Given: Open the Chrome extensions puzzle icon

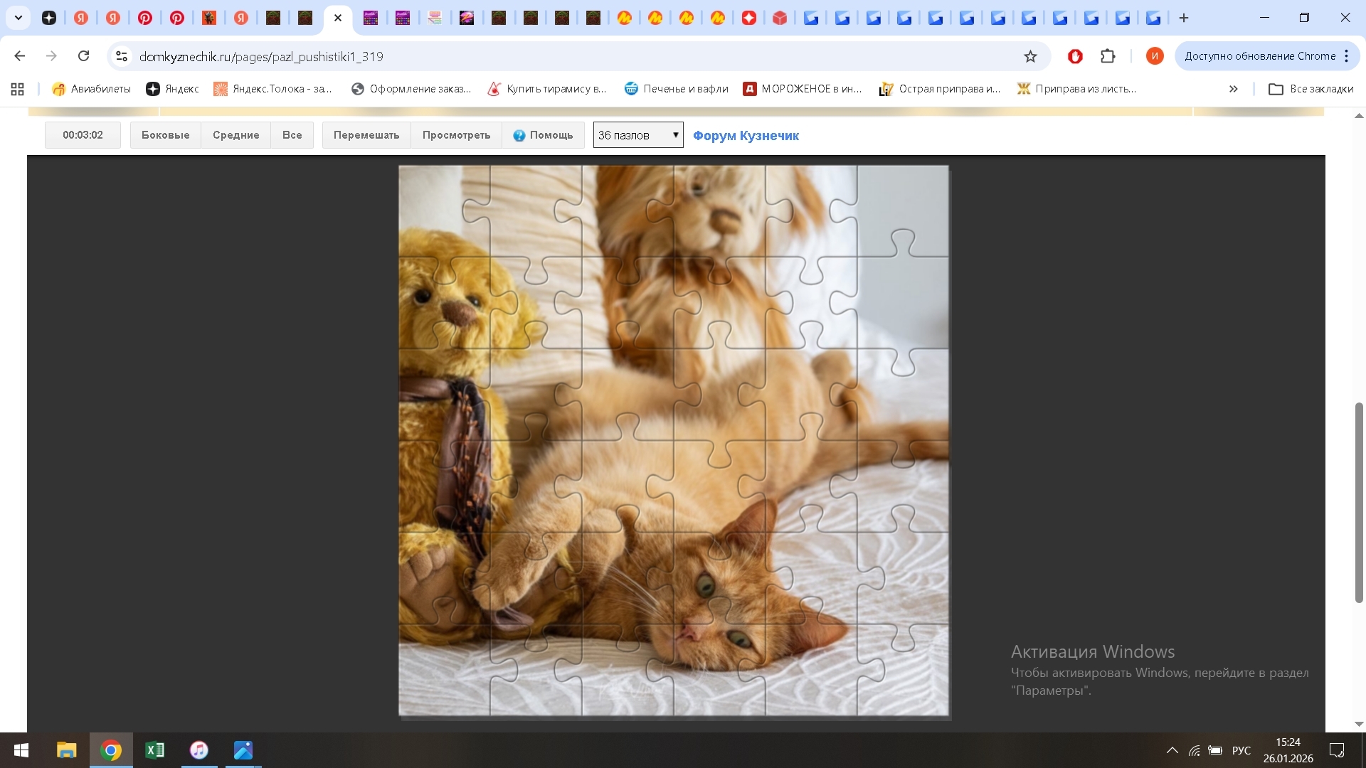Looking at the screenshot, I should click(1108, 56).
